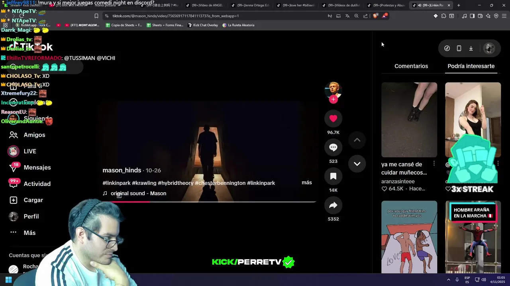Expand video description with 'más'

point(307,183)
